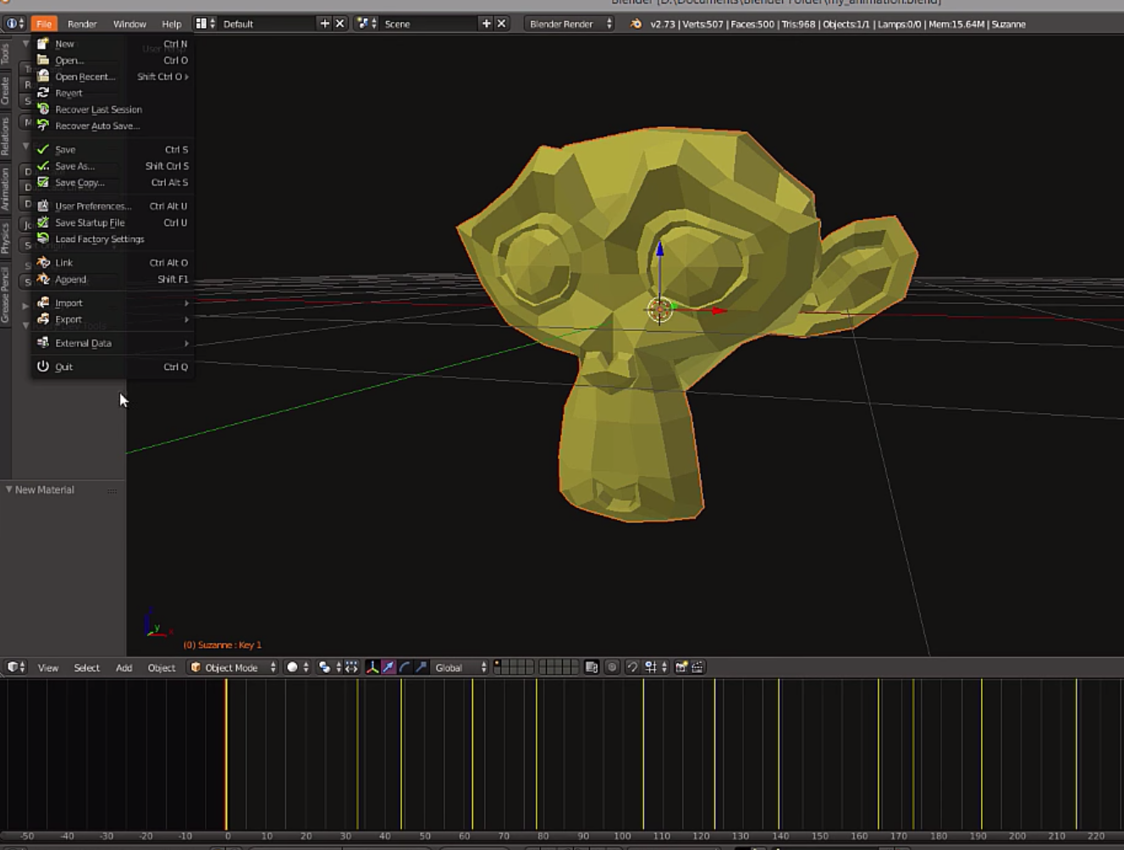Click the OpenGL render image icon
The width and height of the screenshot is (1124, 850).
pyautogui.click(x=681, y=667)
